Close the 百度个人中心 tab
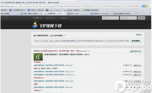 87,14
